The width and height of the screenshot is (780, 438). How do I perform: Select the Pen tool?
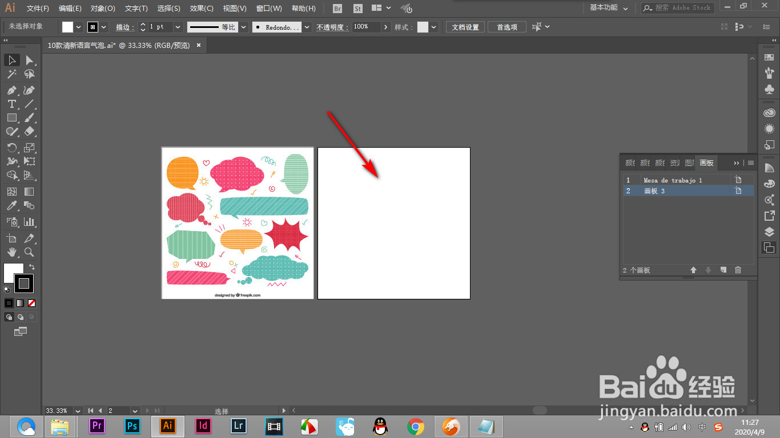coord(11,90)
